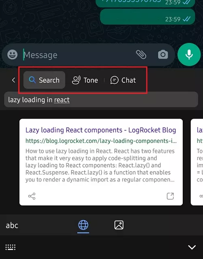Tap the second partially visible result card
This screenshot has width=203, height=259.
(x=197, y=162)
